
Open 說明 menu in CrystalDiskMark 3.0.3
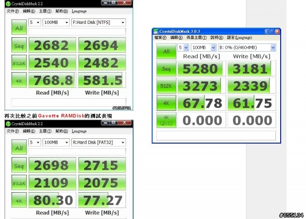pyautogui.click(x=217, y=37)
